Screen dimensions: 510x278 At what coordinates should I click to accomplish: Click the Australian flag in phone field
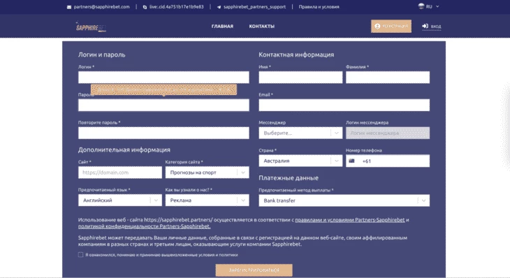coord(351,161)
